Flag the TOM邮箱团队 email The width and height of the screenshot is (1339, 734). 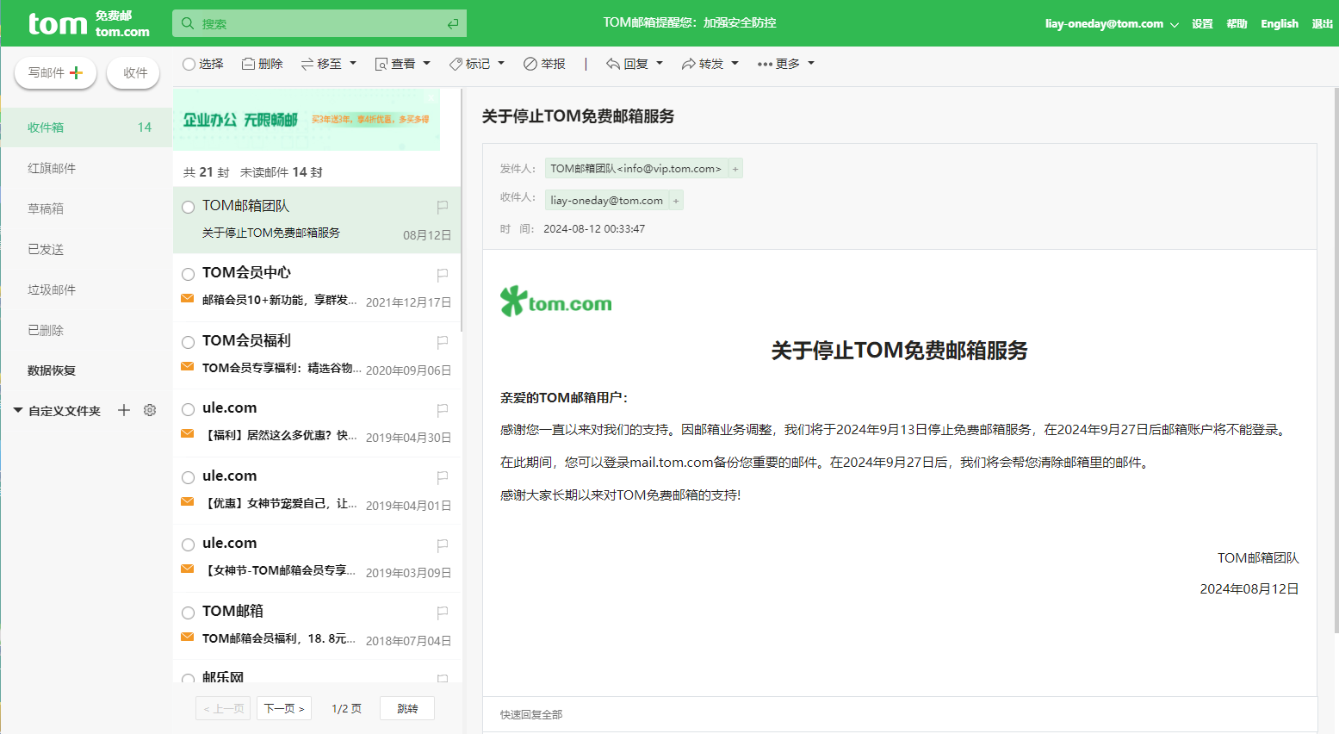442,207
